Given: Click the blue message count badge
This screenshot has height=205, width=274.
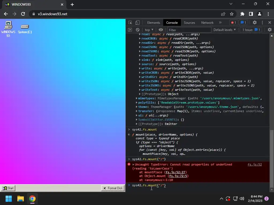Looking at the screenshot, I should coord(243,22).
